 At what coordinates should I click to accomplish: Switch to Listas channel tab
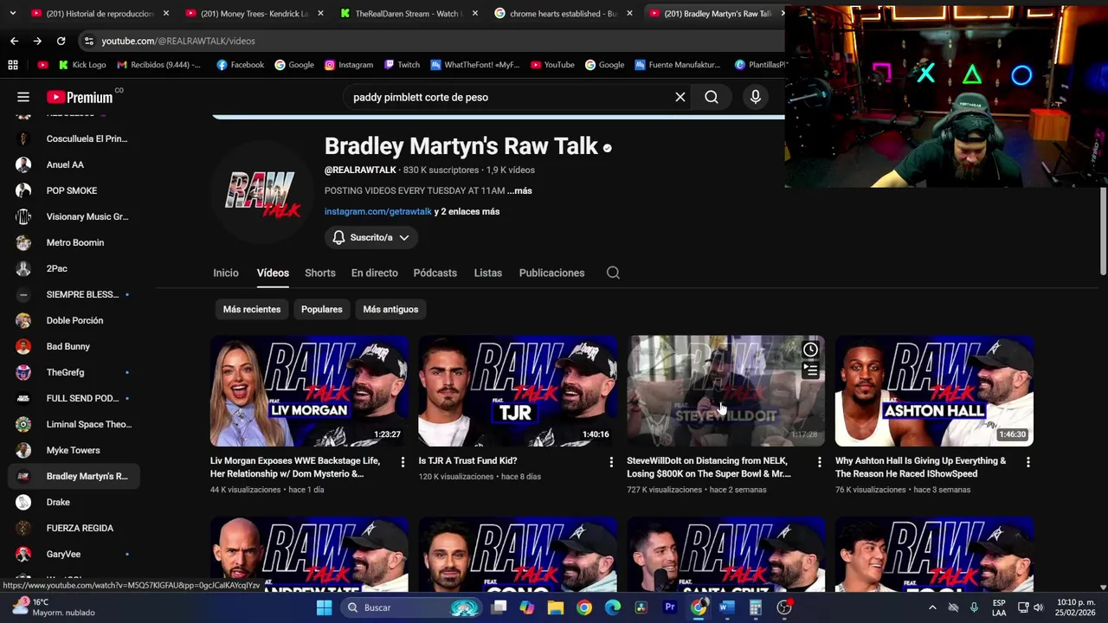point(488,273)
